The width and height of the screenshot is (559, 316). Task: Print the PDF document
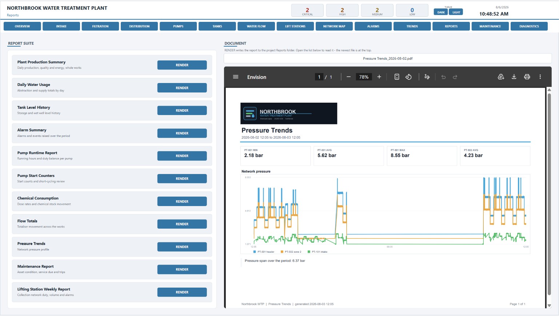coord(527,77)
